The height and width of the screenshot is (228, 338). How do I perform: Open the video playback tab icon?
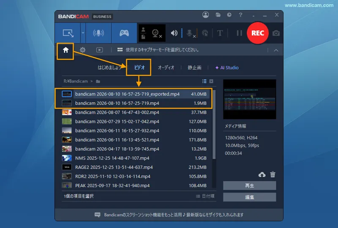[99, 50]
